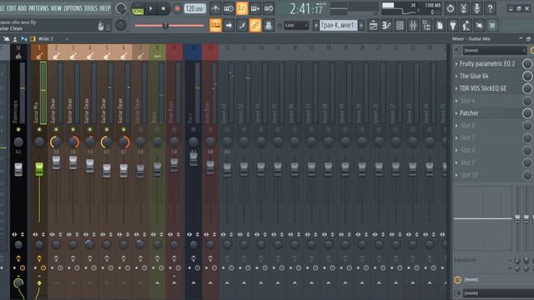534x300 pixels.
Task: Open the OPTIONS menu
Action: tap(73, 8)
